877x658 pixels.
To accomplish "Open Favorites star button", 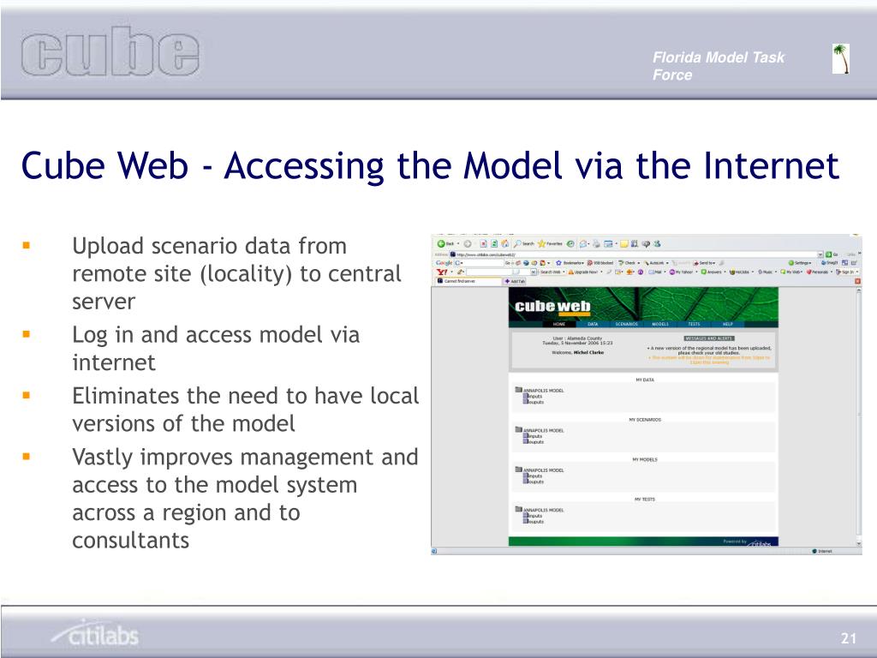I will point(551,244).
